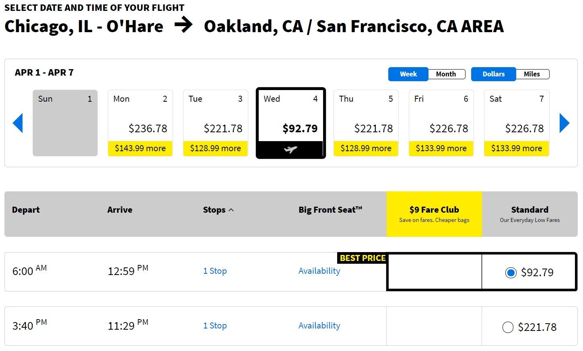
Task: Select the $92.79 Standard fare radio button
Action: (511, 273)
